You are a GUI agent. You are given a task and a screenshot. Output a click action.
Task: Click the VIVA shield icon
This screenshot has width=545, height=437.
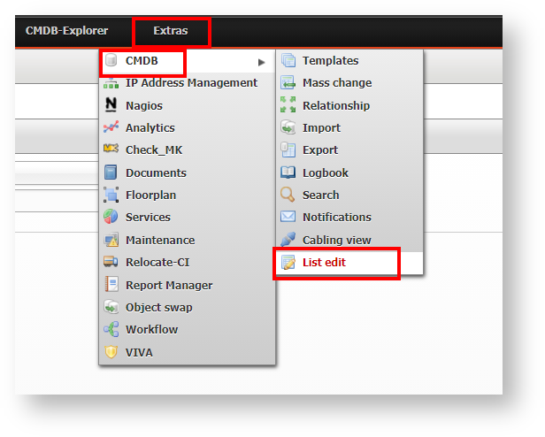click(111, 352)
